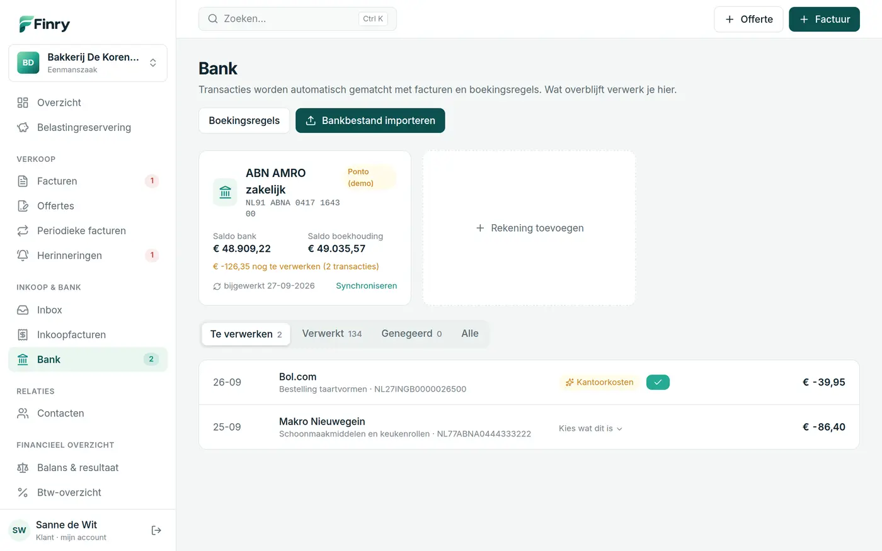Open Boekingsregels
This screenshot has height=551, width=882.
(244, 120)
